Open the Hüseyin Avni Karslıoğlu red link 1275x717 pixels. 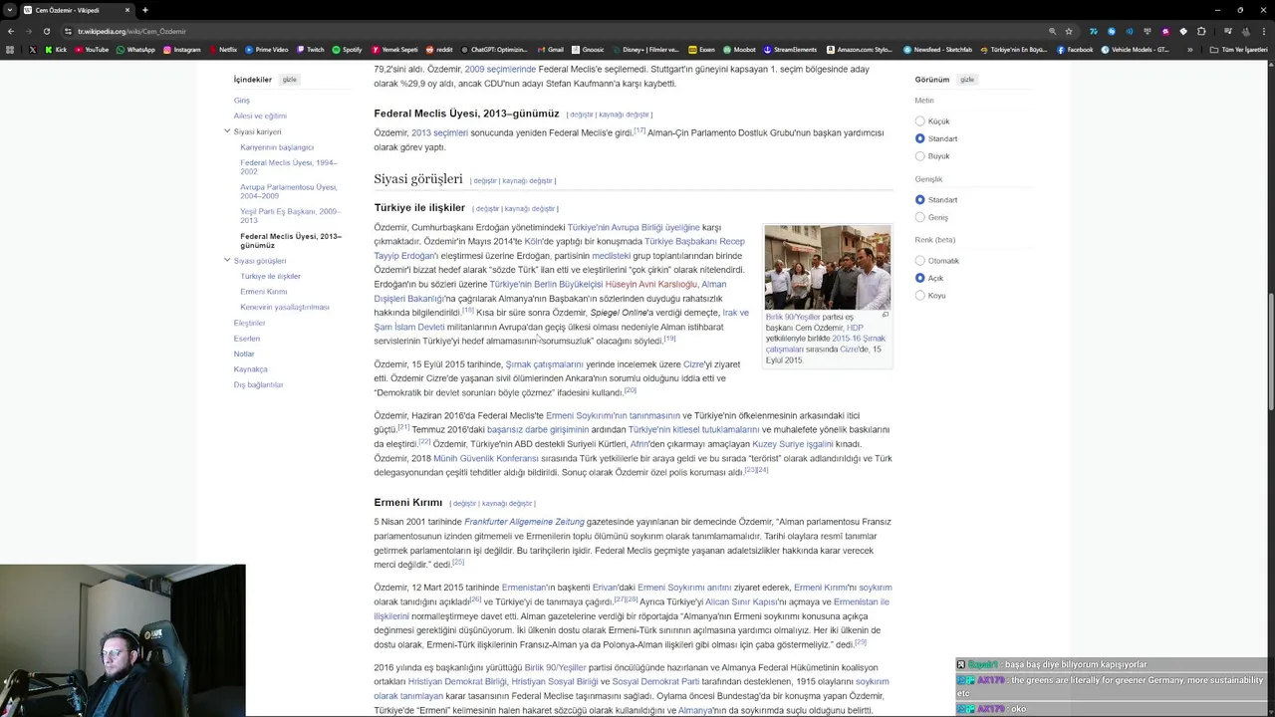click(651, 284)
